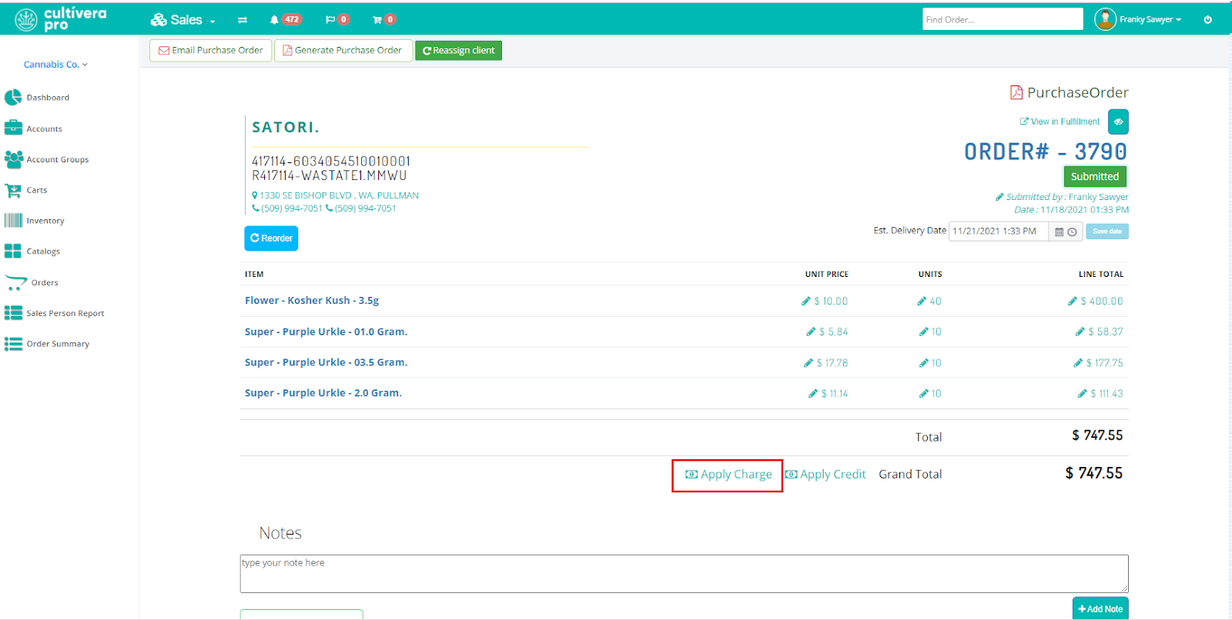
Task: Click Apply Charge link
Action: [x=728, y=475]
